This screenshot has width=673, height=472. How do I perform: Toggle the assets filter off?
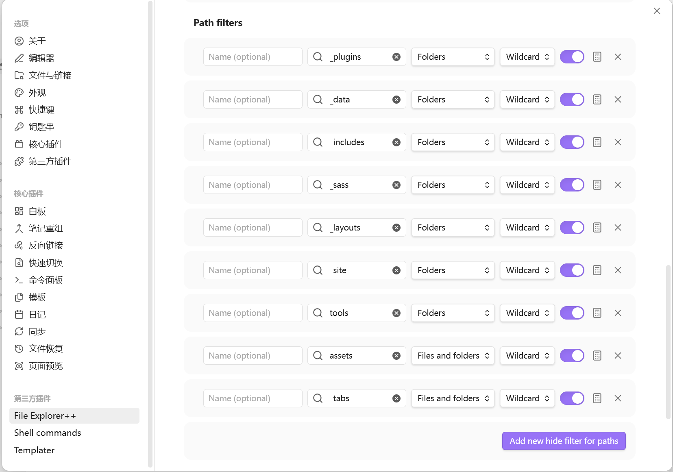pyautogui.click(x=572, y=356)
